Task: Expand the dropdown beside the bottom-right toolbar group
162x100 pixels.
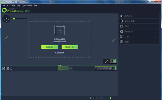Action: (x=116, y=68)
